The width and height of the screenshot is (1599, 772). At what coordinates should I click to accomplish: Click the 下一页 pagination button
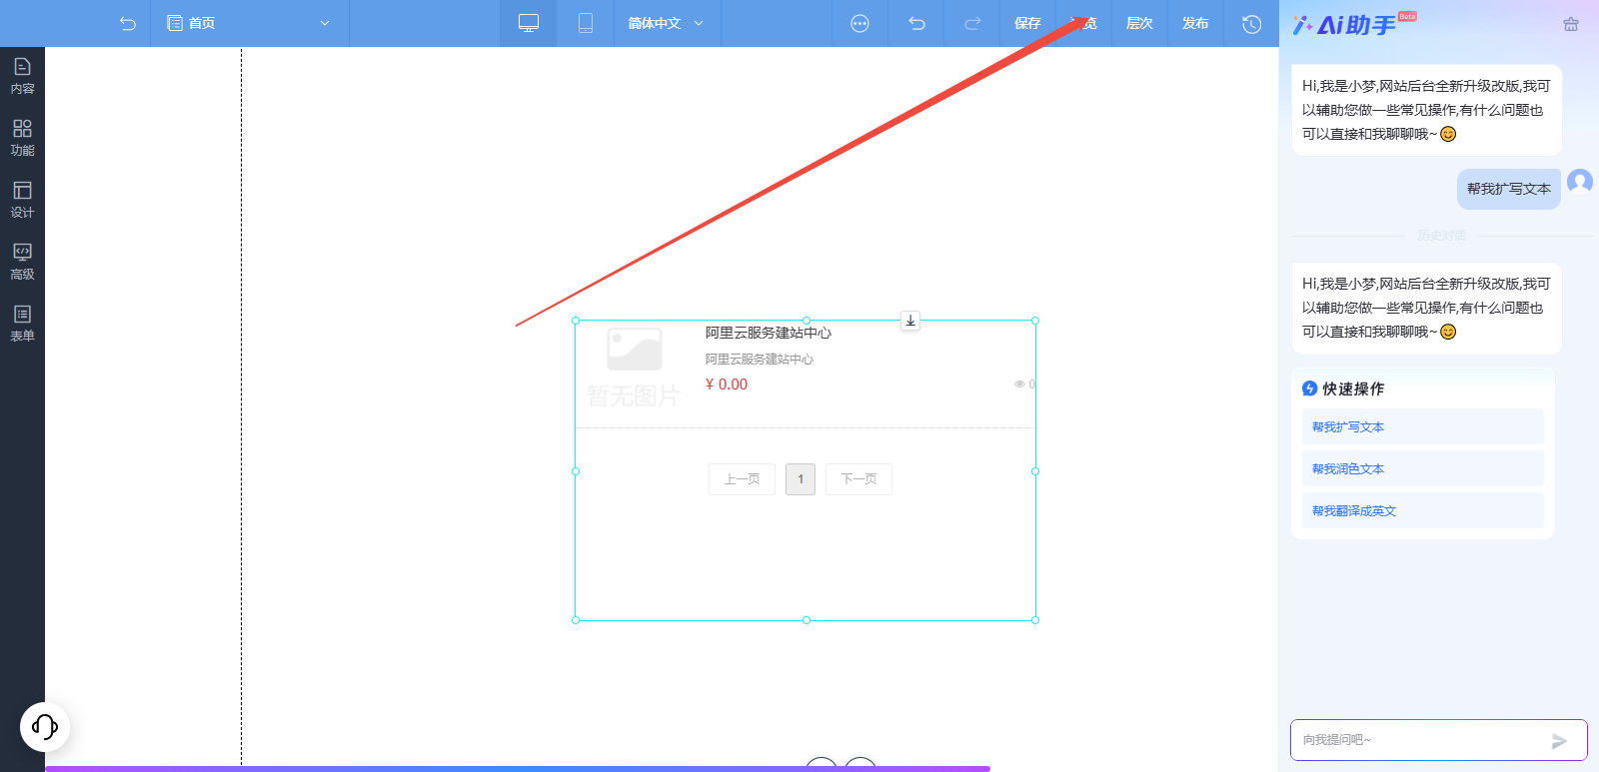(x=858, y=479)
